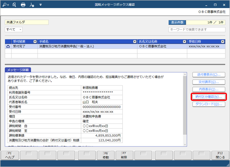Select the 受付完了 cell in message list
This screenshot has height=167, width=230.
click(x=24, y=47)
